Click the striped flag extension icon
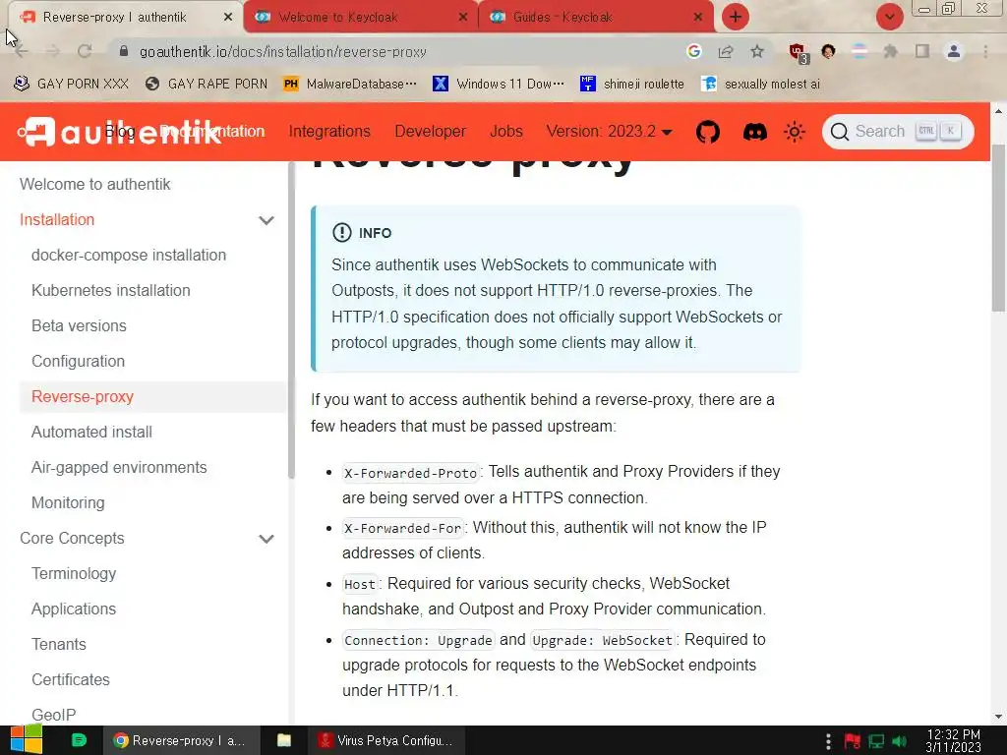This screenshot has height=755, width=1007. coord(859,51)
